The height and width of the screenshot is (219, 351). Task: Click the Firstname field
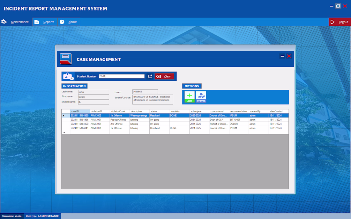pos(93,97)
